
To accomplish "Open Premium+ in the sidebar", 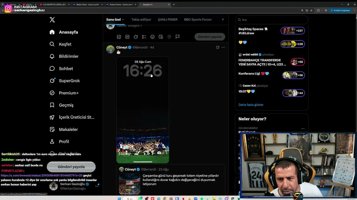I will [x=64, y=93].
